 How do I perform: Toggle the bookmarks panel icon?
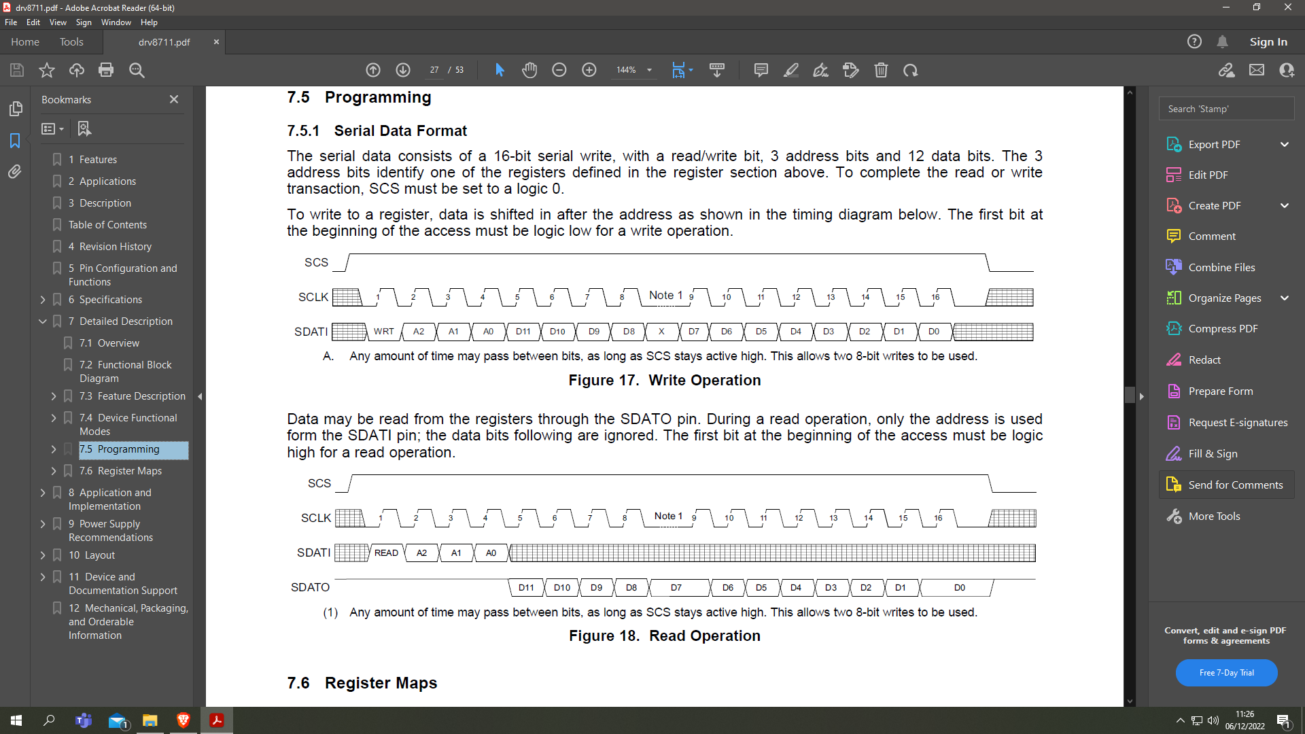(15, 141)
